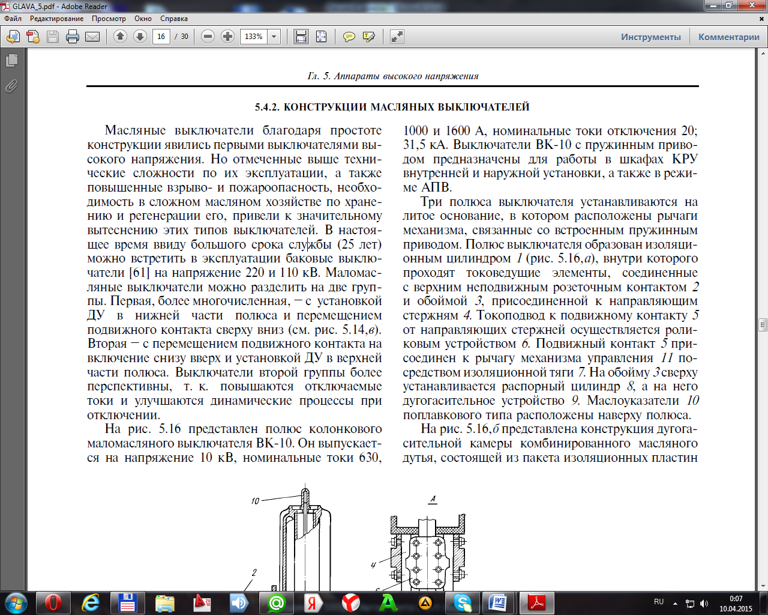Click Adobe Reader taskbar icon

tap(536, 603)
